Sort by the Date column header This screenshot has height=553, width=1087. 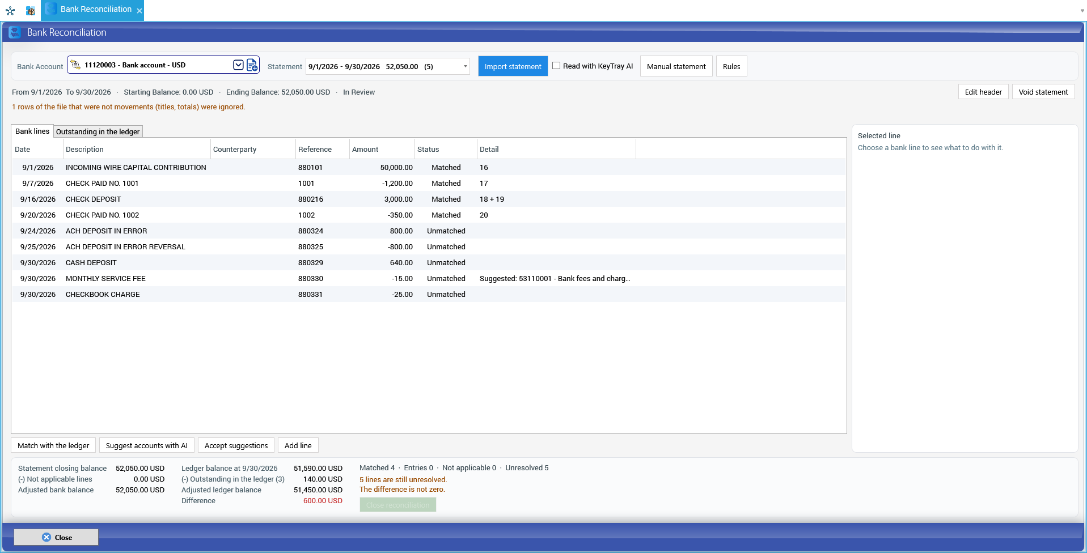37,149
